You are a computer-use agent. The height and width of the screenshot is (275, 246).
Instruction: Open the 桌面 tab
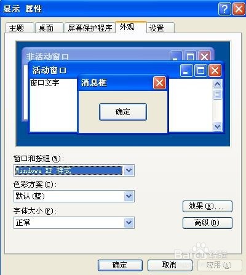point(49,28)
